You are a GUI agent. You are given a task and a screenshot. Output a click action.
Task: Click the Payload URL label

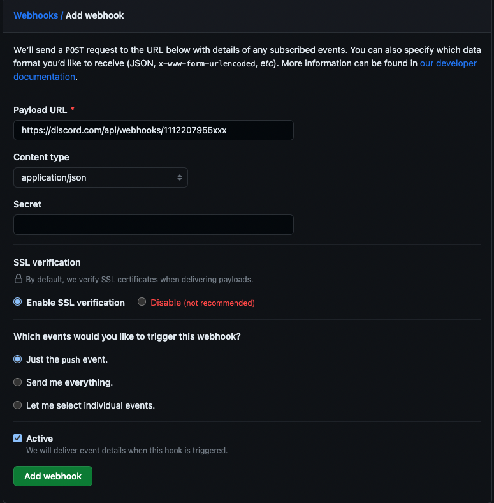pyautogui.click(x=40, y=110)
